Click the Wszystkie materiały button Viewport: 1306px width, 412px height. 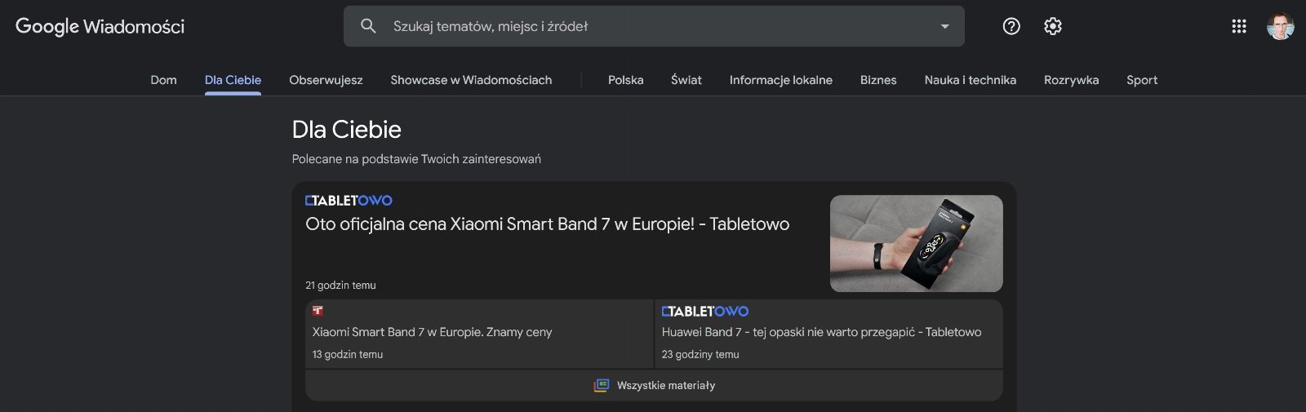pos(654,385)
